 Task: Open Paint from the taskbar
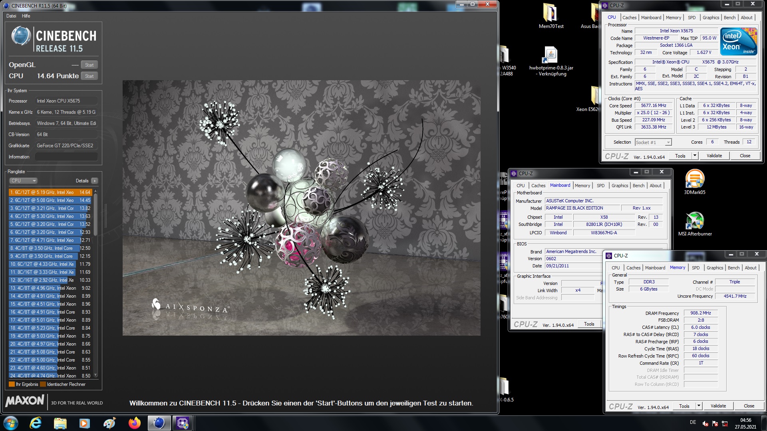pyautogui.click(x=109, y=423)
